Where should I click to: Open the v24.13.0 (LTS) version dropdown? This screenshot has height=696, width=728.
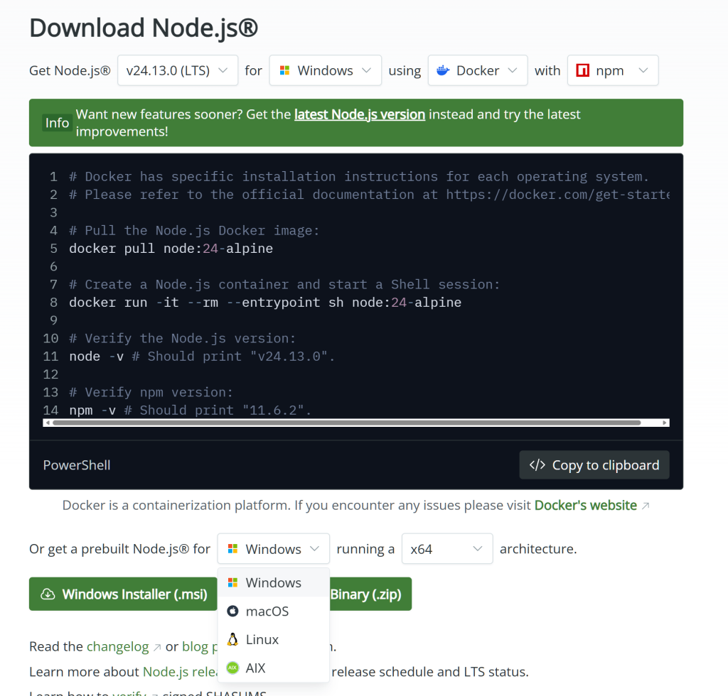[177, 71]
